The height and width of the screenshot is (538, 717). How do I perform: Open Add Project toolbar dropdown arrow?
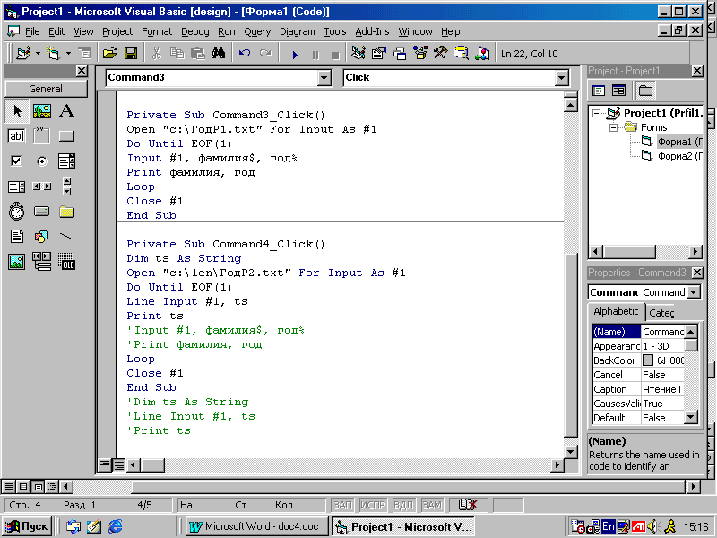click(x=38, y=54)
